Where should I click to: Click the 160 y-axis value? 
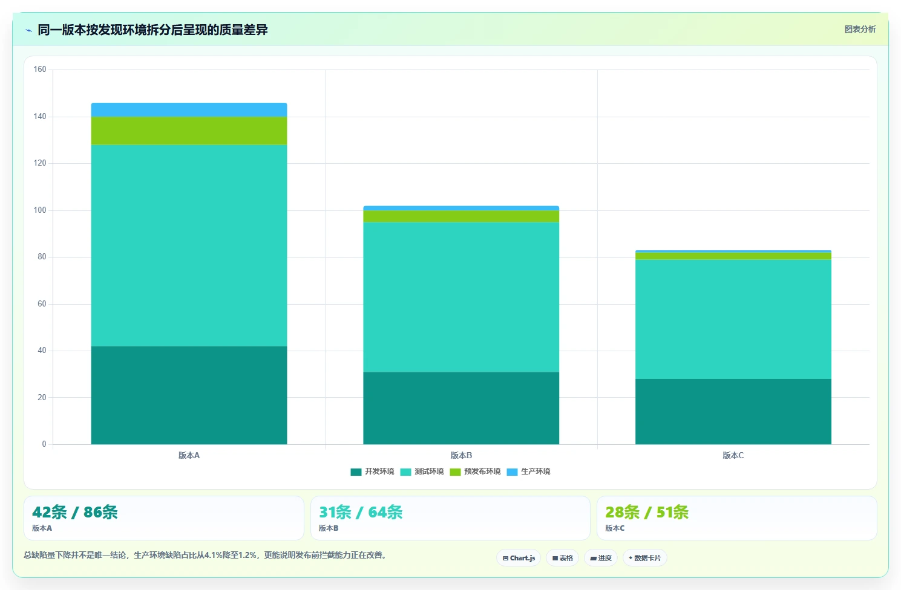pos(40,70)
